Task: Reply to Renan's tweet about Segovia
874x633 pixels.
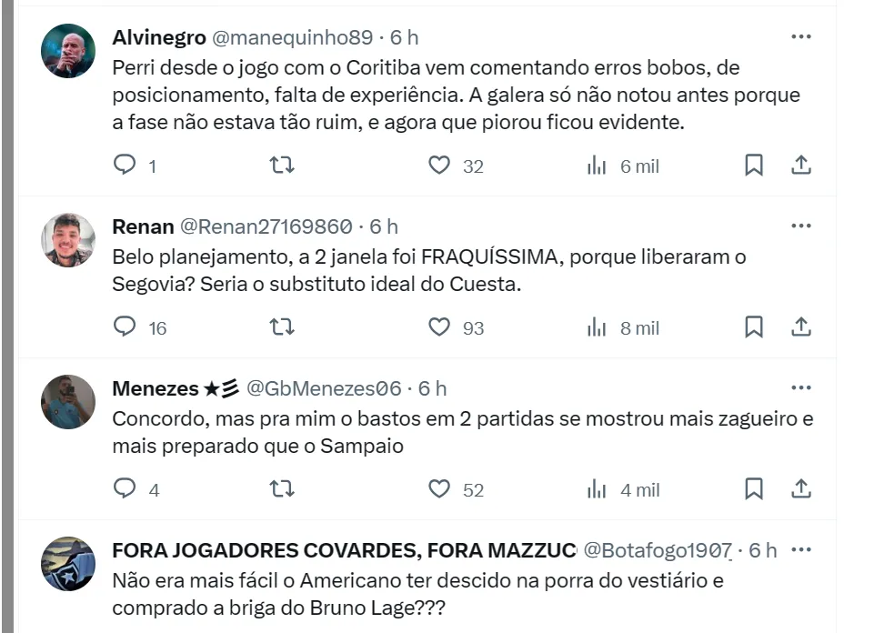Action: 125,327
